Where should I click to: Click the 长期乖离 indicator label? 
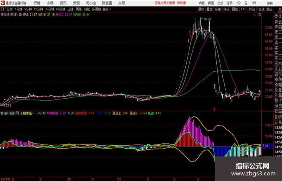pyautogui.click(x=26, y=113)
